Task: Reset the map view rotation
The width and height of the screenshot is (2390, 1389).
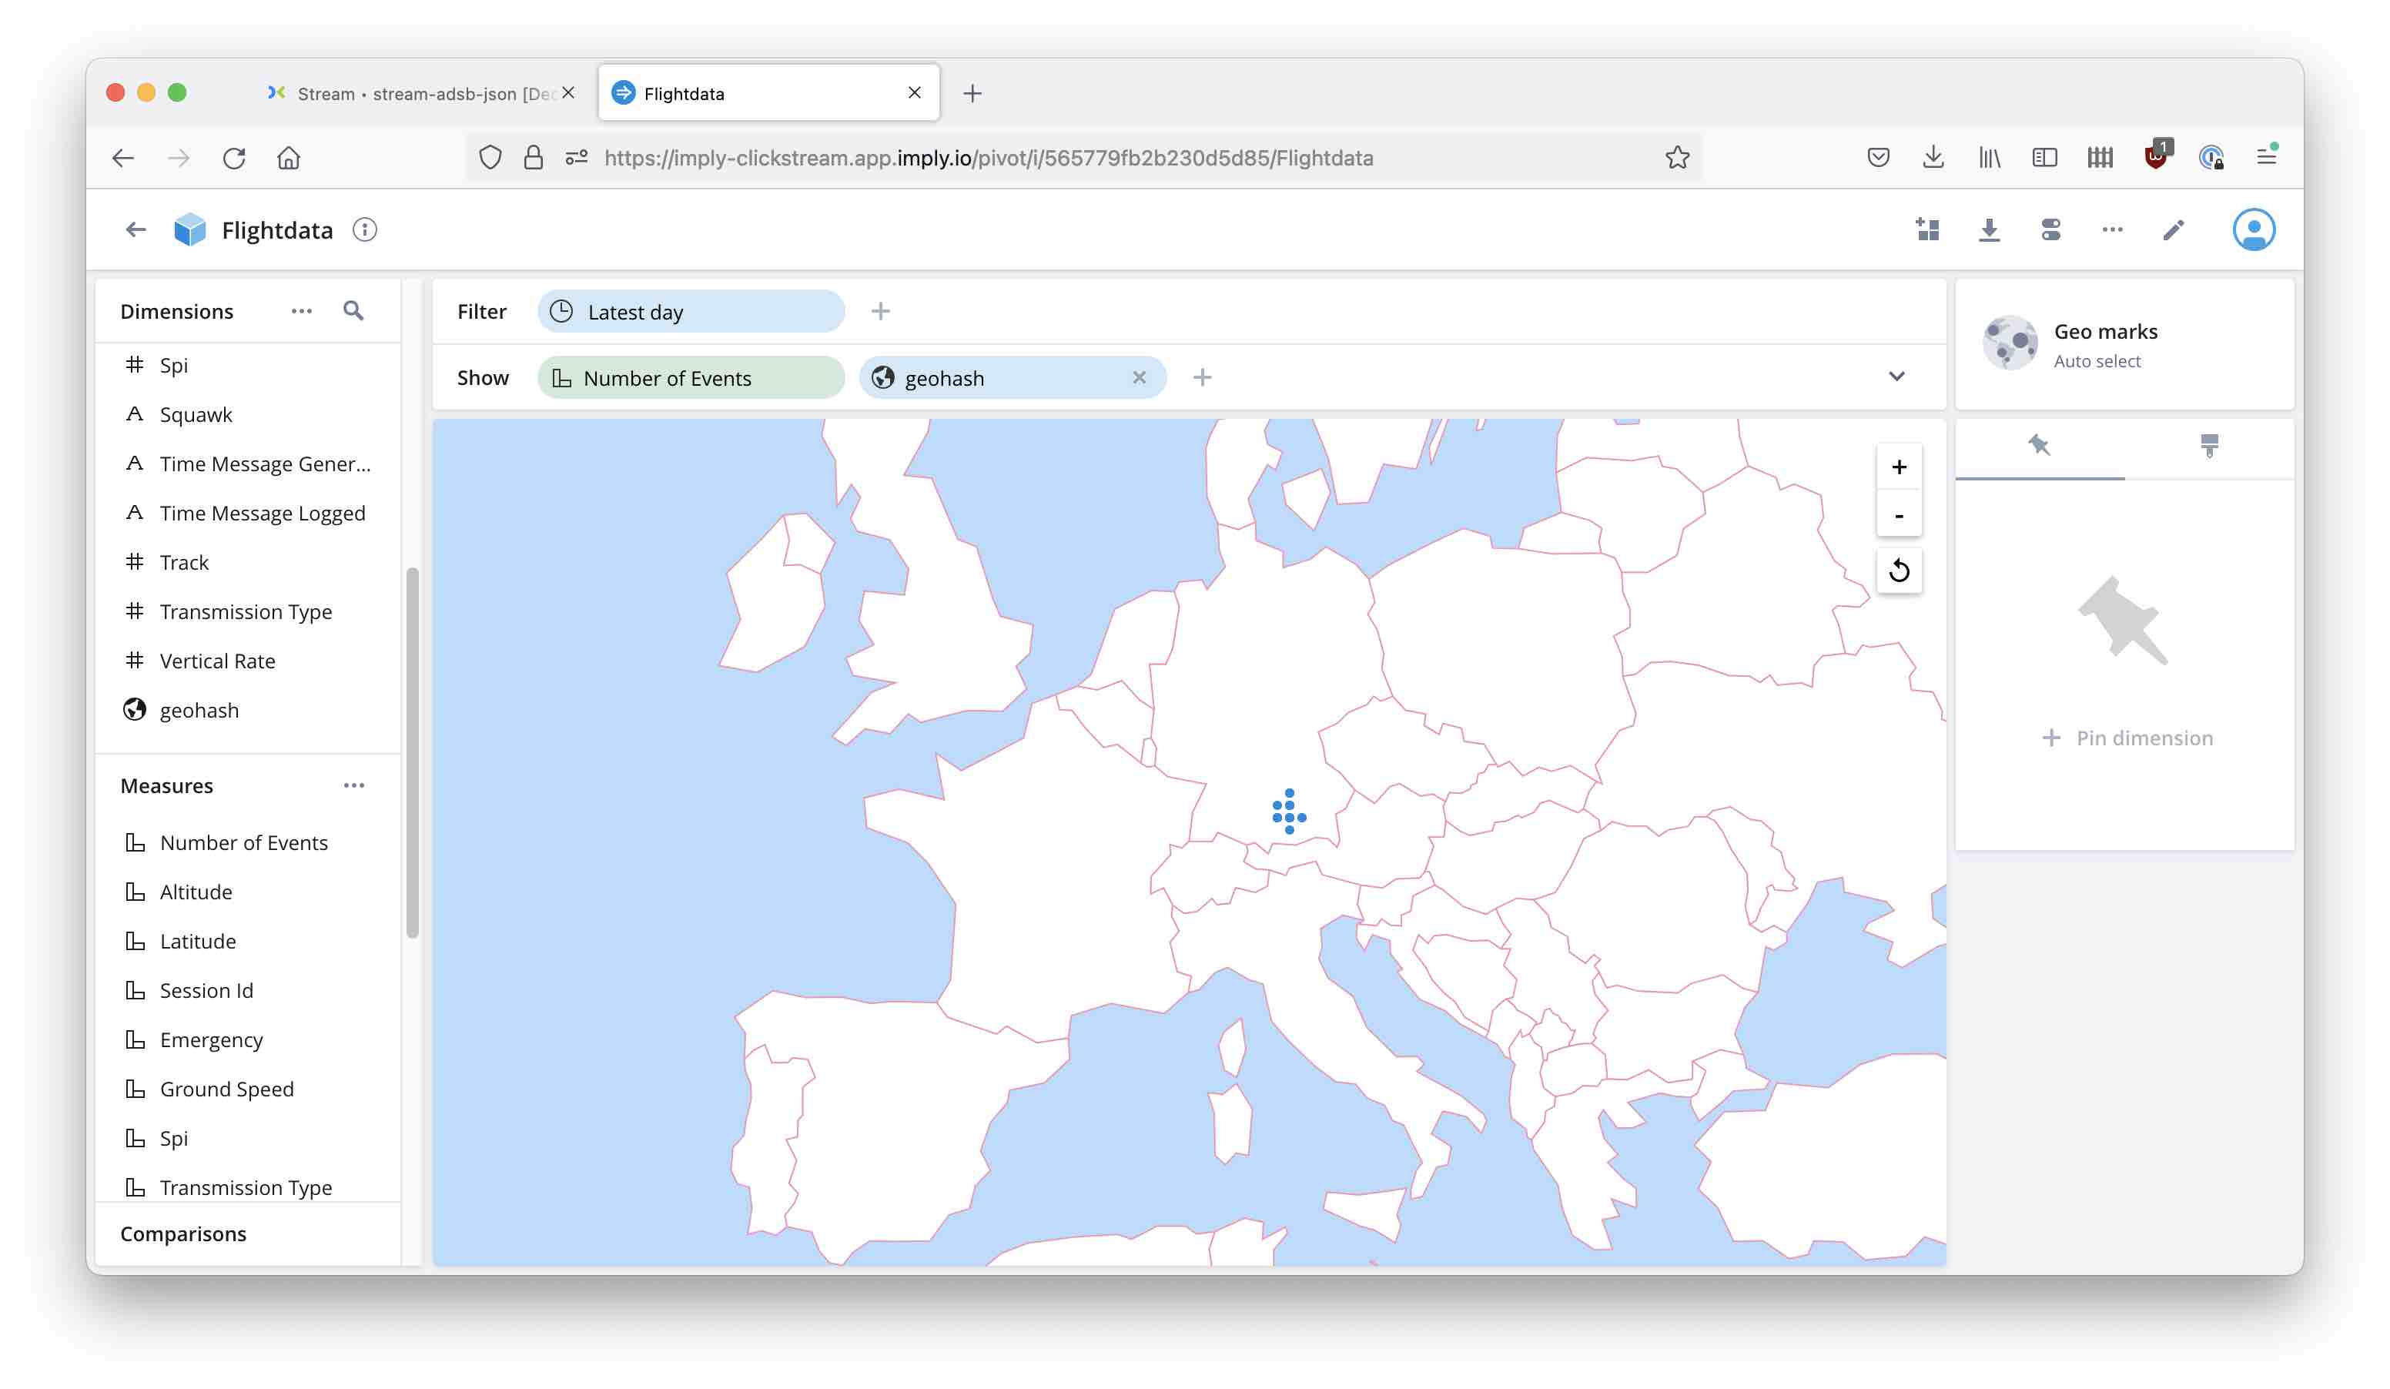Action: click(1898, 571)
